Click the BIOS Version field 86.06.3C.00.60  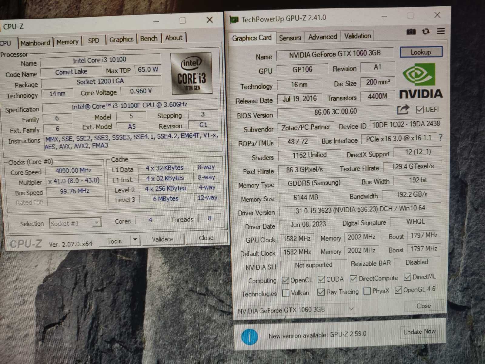click(x=336, y=112)
